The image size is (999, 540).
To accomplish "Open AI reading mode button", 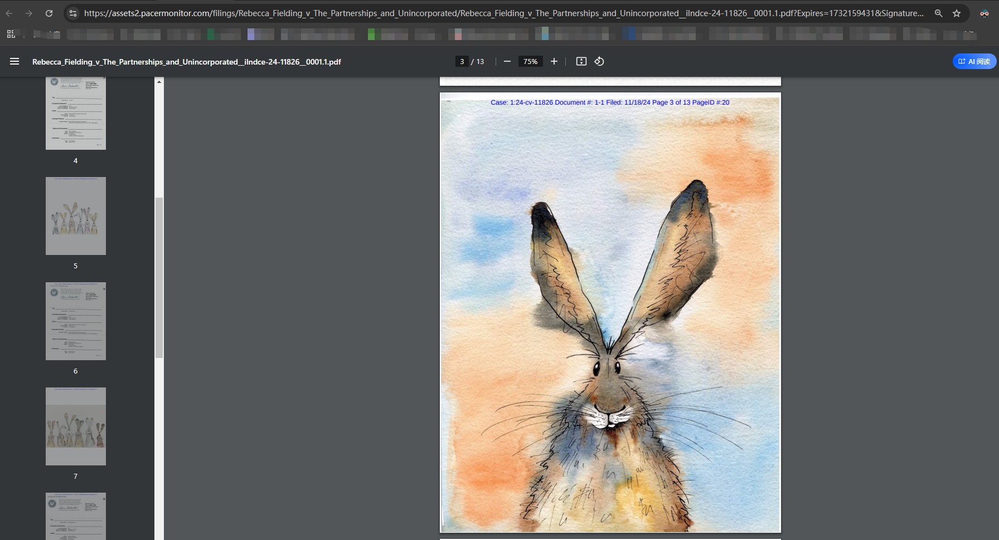I will coord(974,61).
